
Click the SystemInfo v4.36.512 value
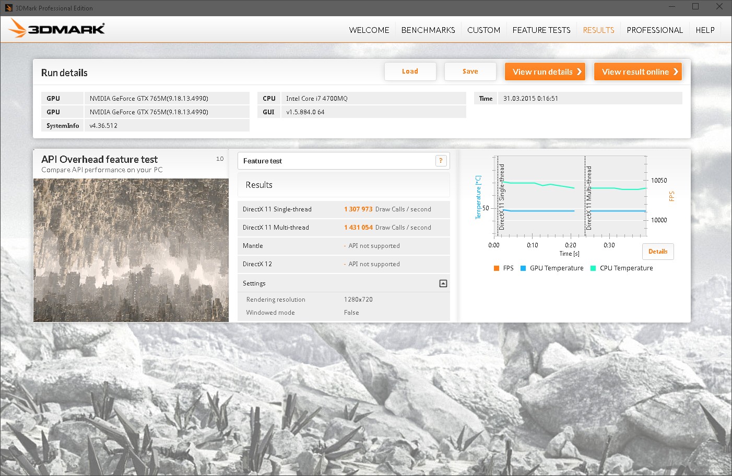point(103,126)
